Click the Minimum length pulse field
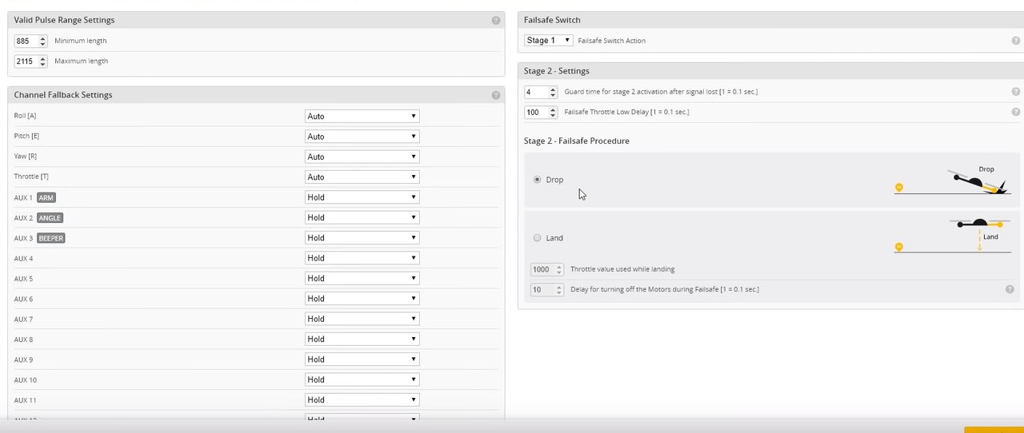The width and height of the screenshot is (1024, 433). pos(30,41)
